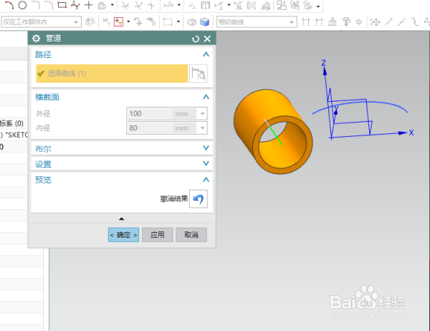Click the red-framed selection filter icon
430x331 pixels.
(x=118, y=22)
